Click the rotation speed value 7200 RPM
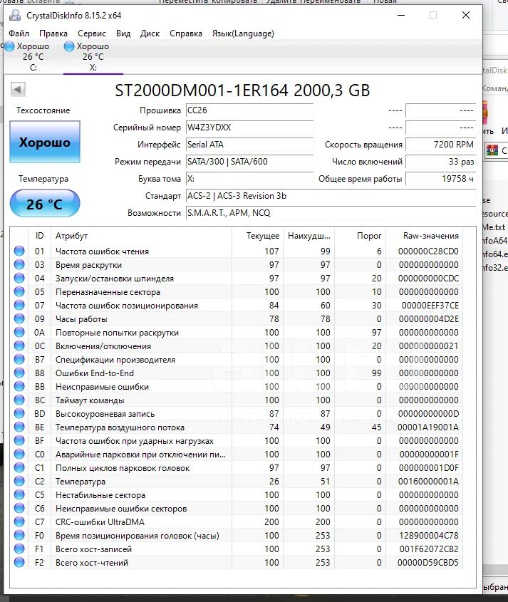 pyautogui.click(x=441, y=145)
